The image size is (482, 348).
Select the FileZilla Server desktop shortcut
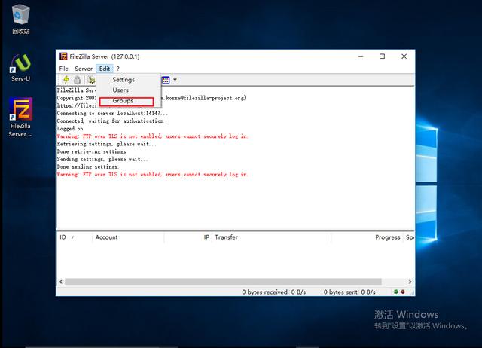click(20, 118)
